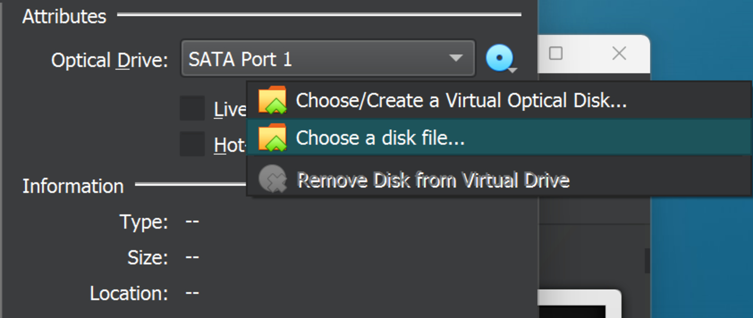
Task: Click the maximize square button
Action: tap(555, 53)
